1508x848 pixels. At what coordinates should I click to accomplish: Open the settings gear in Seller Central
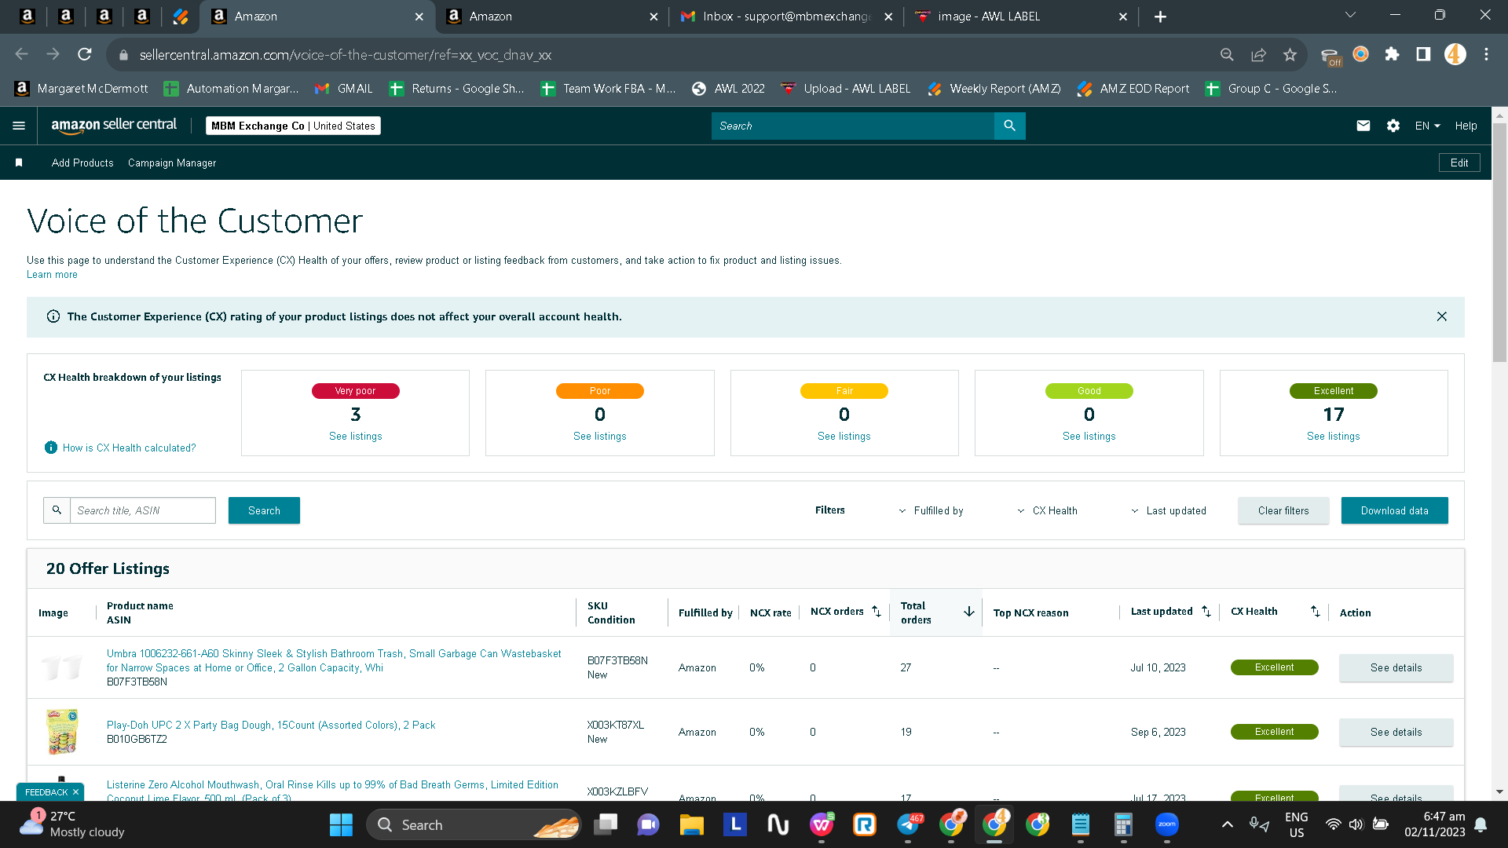point(1393,126)
